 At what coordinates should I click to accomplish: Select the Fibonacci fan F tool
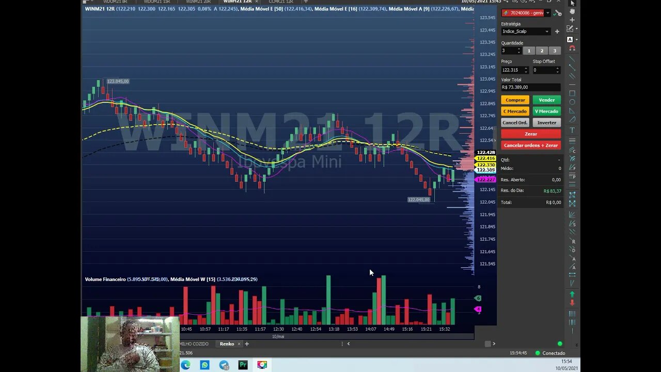[572, 168]
